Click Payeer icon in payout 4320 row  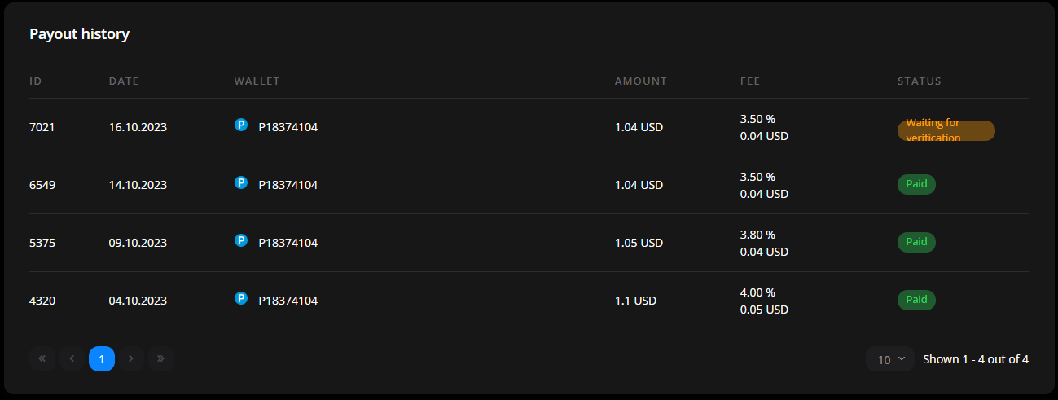coord(240,299)
